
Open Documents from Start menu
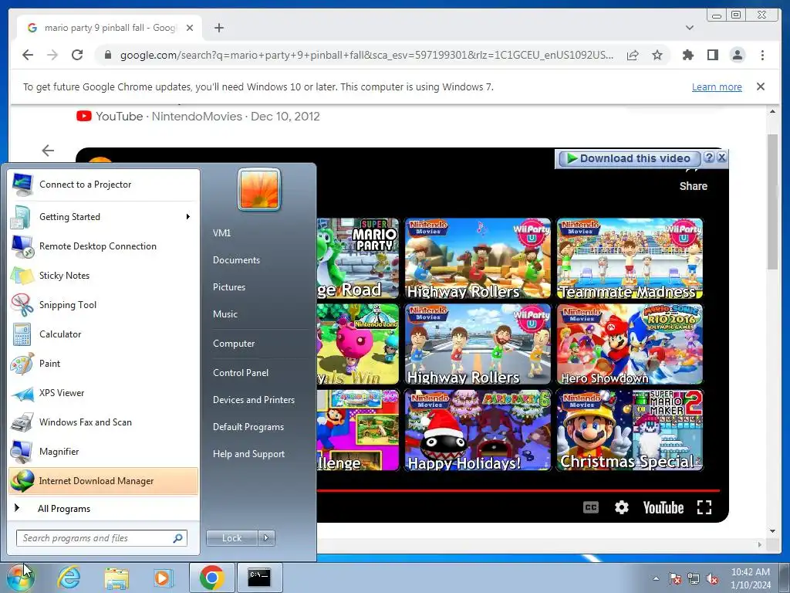(236, 260)
